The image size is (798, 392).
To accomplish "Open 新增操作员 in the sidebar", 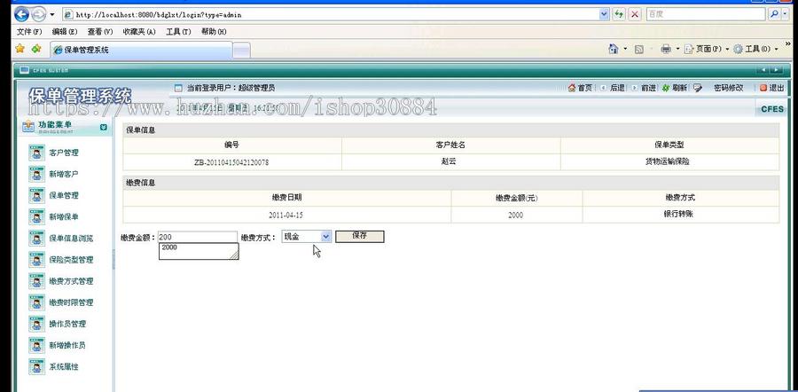I will click(67, 345).
